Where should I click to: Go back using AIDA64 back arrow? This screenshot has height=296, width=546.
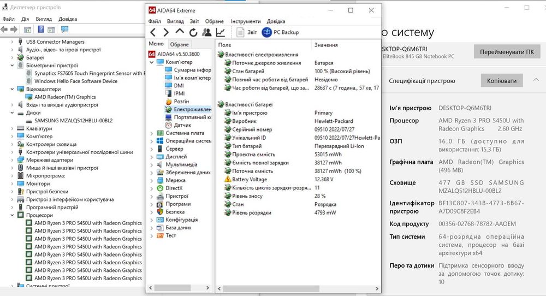[153, 32]
